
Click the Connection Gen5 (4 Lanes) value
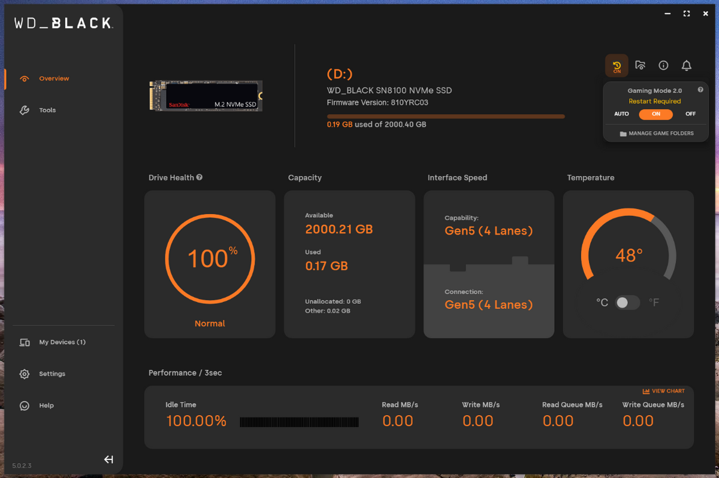click(489, 305)
